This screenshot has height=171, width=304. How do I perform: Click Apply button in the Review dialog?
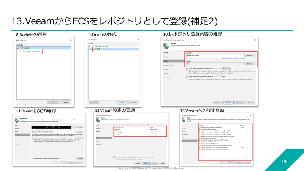click(146, 163)
